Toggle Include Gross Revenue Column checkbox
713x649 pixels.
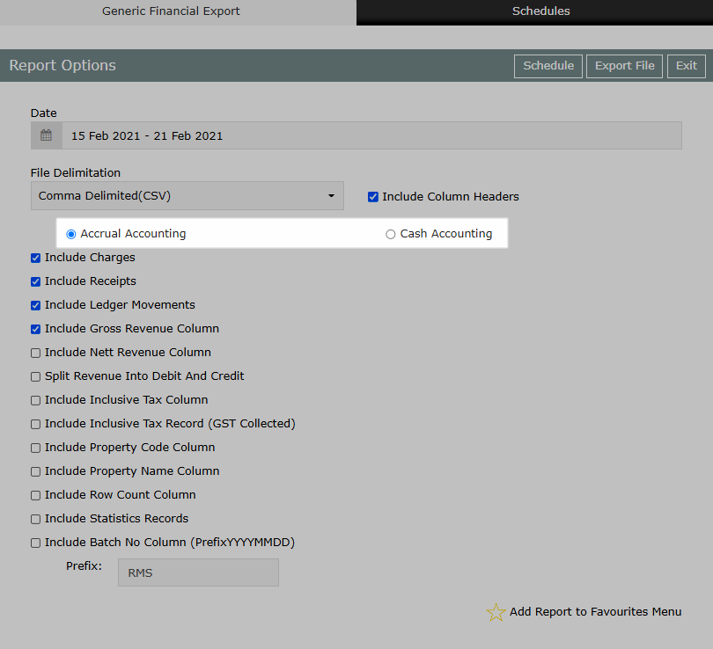tap(35, 329)
